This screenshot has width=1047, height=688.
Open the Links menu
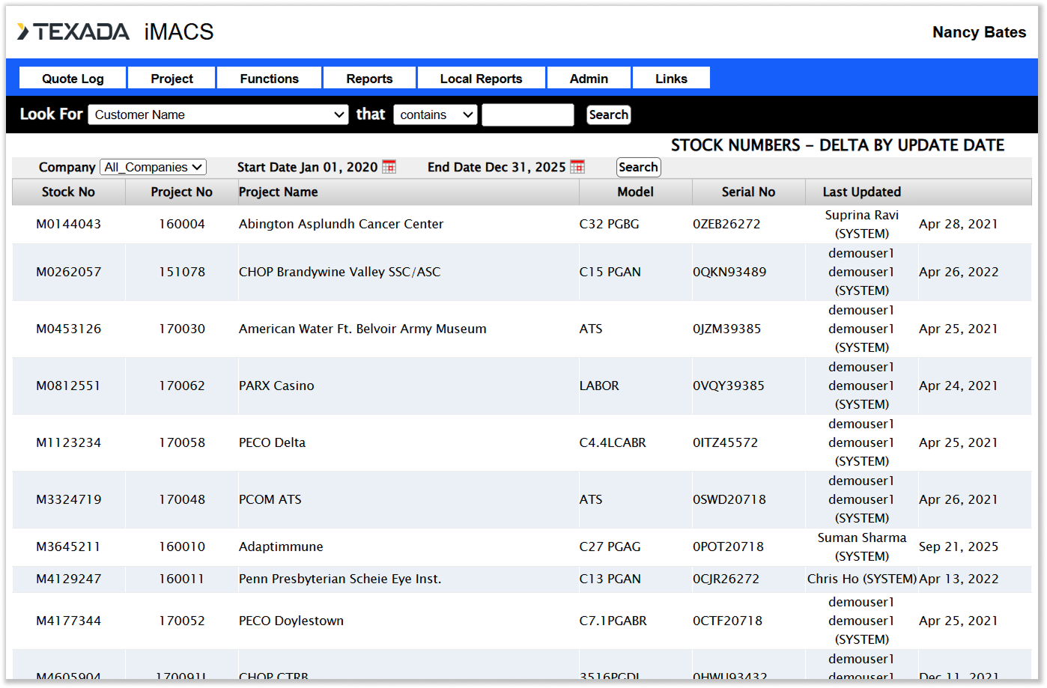(x=671, y=79)
